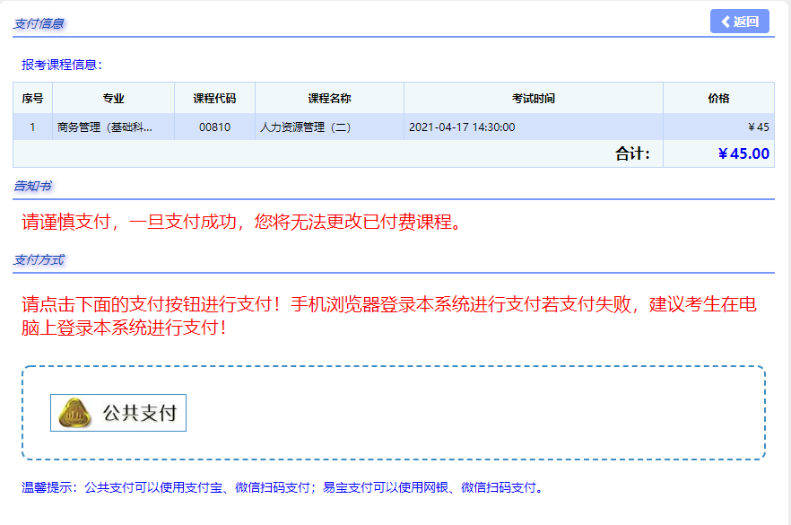Image resolution: width=791 pixels, height=525 pixels.
Task: Click the 序号 column header
Action: click(x=32, y=98)
